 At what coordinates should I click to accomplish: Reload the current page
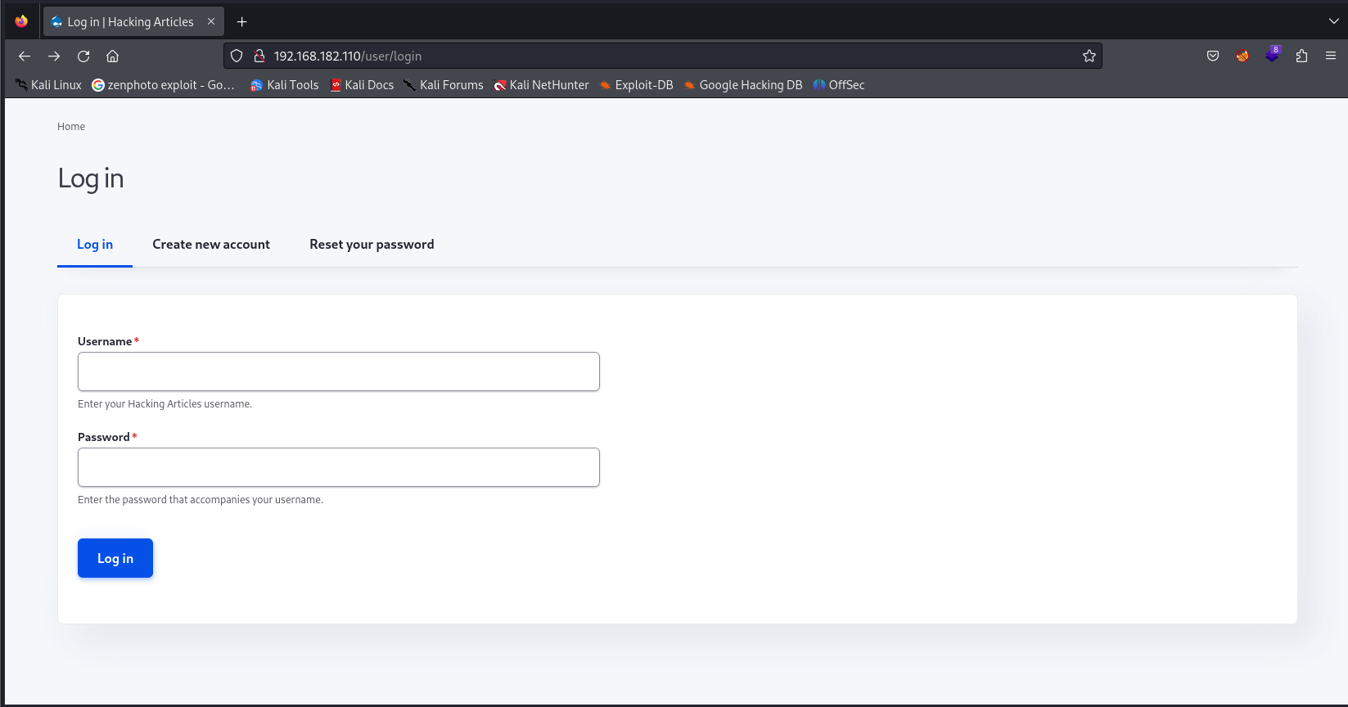(83, 56)
